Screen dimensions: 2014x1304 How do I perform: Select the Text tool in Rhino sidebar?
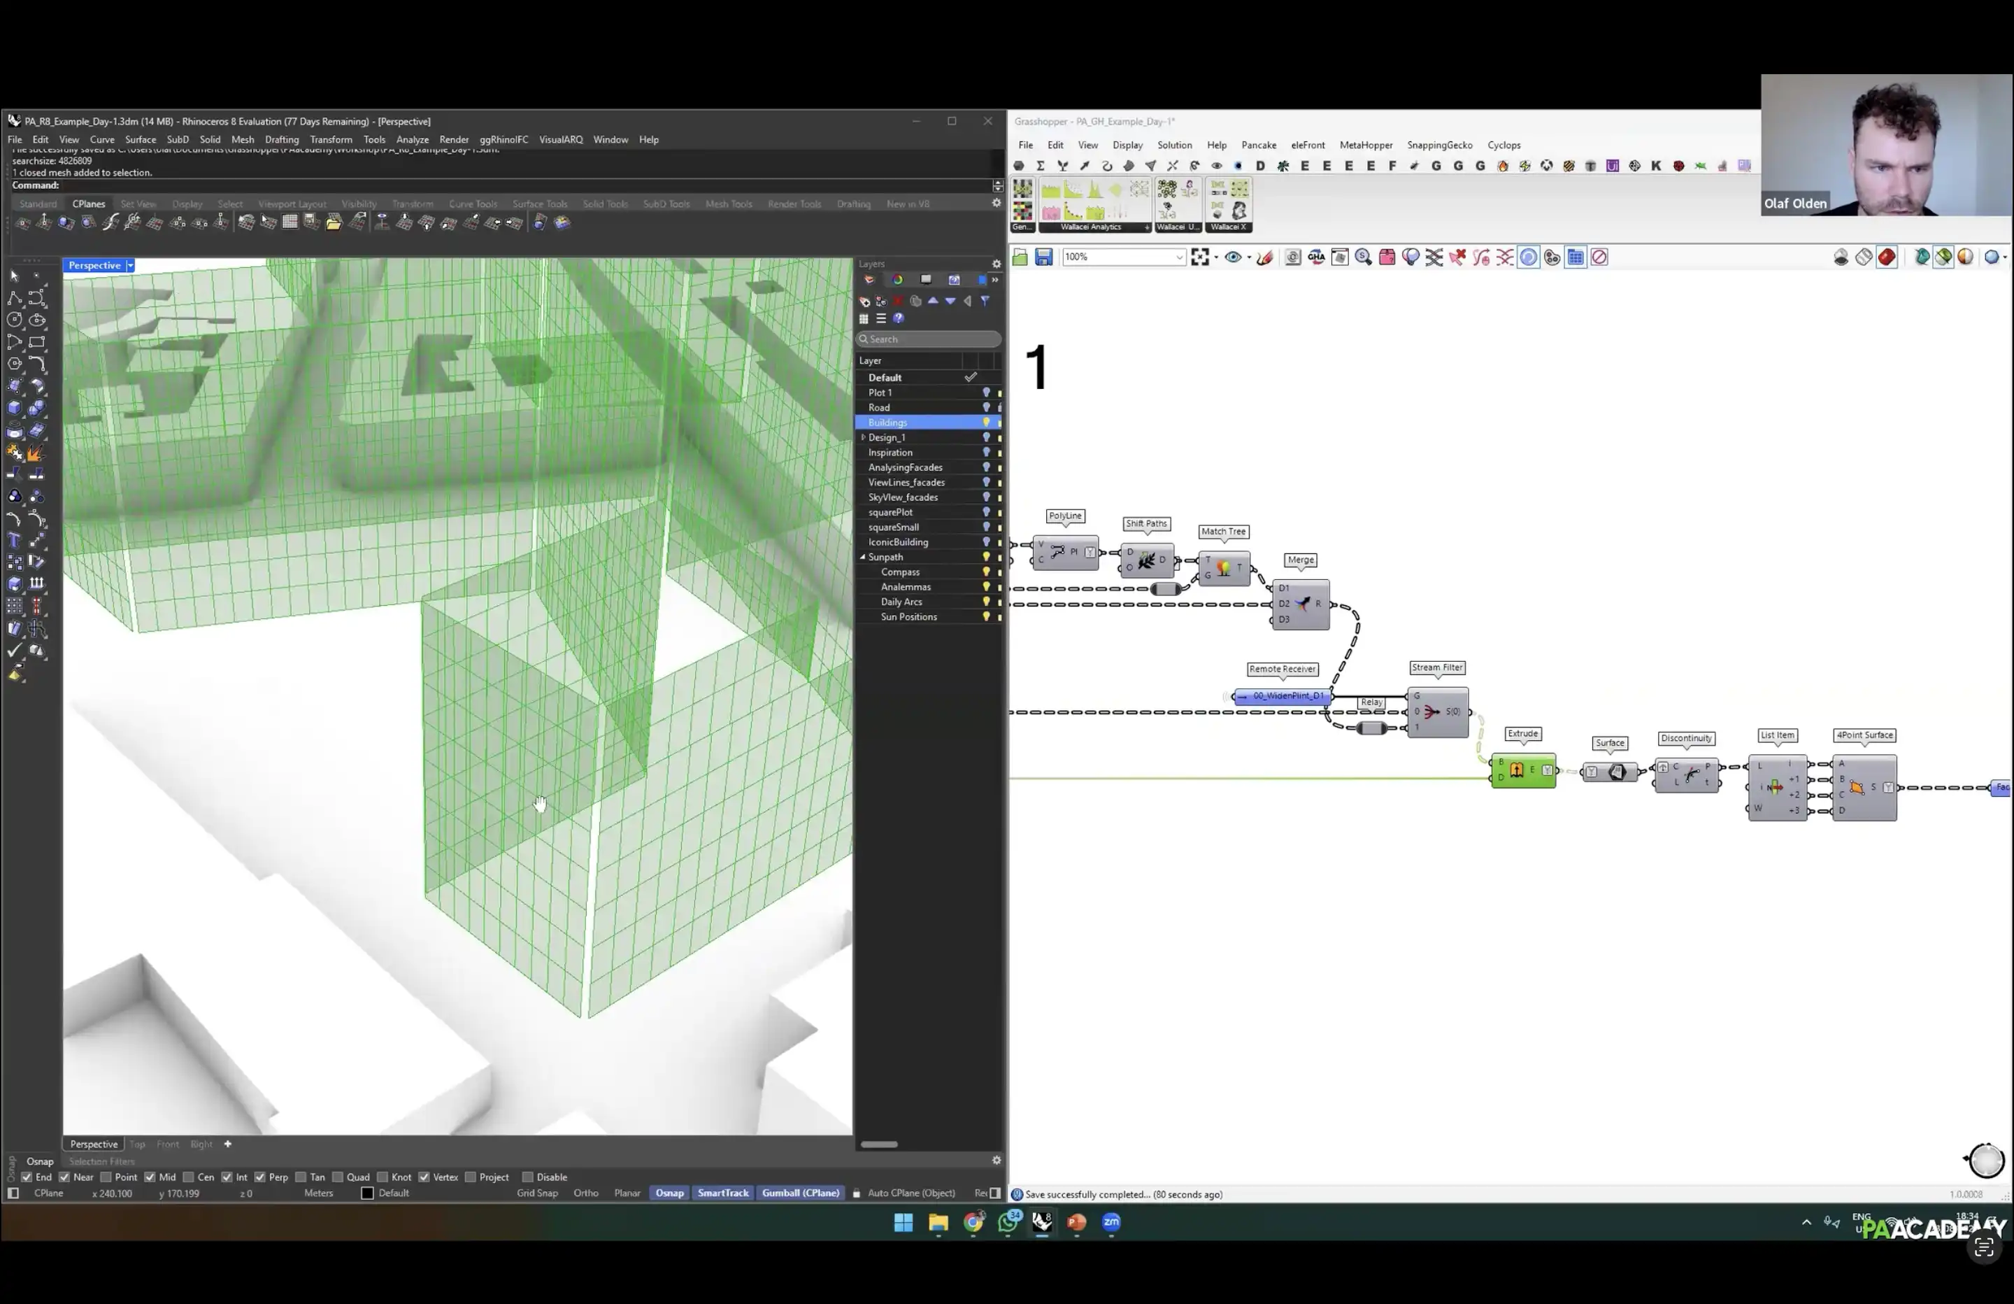pos(15,540)
